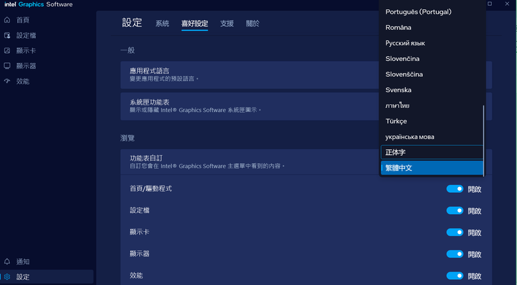The image size is (517, 285).
Task: Open the 首頁 home icon in sidebar
Action: [x=7, y=20]
